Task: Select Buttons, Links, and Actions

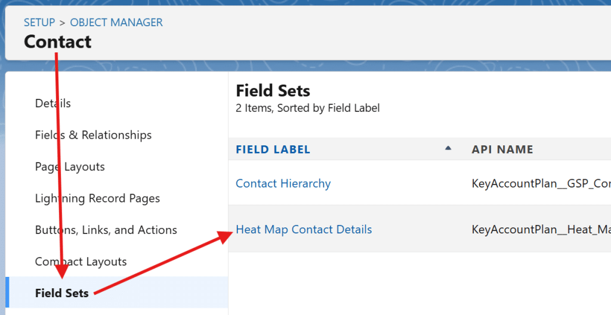Action: point(106,230)
